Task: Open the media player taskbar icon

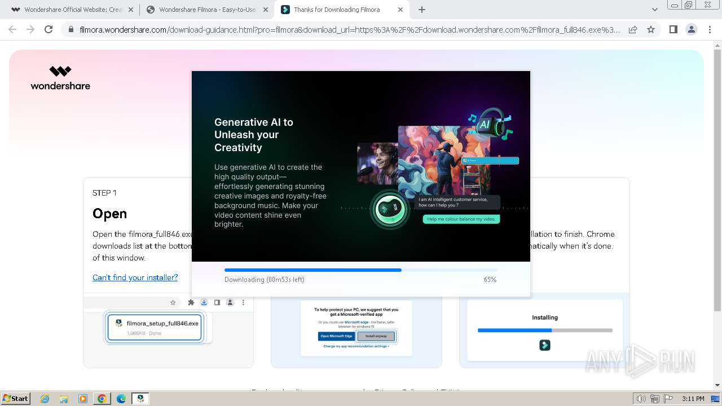Action: (83, 399)
